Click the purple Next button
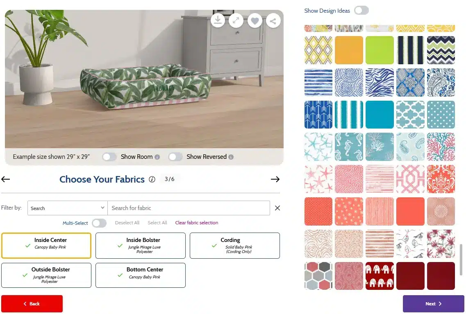The width and height of the screenshot is (466, 314). (433, 304)
